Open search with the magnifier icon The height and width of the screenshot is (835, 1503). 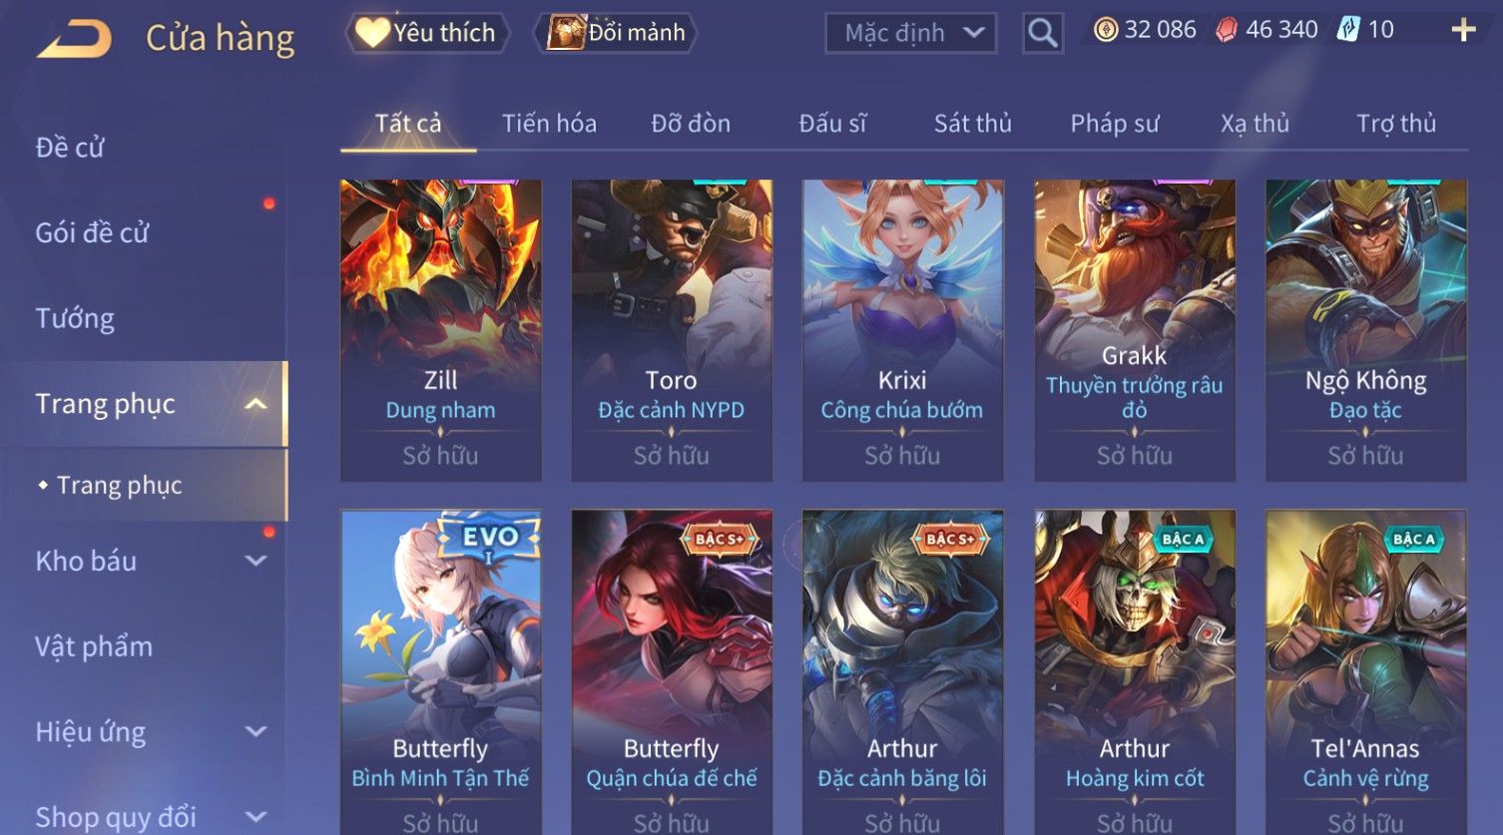point(1042,33)
